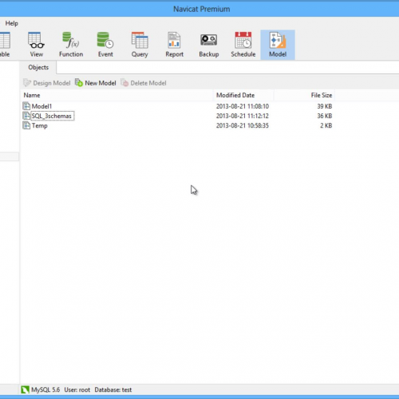Switch to the Objects tab

38,67
